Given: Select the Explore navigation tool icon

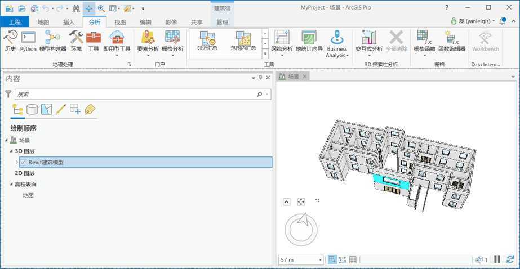Looking at the screenshot, I should pos(89,8).
